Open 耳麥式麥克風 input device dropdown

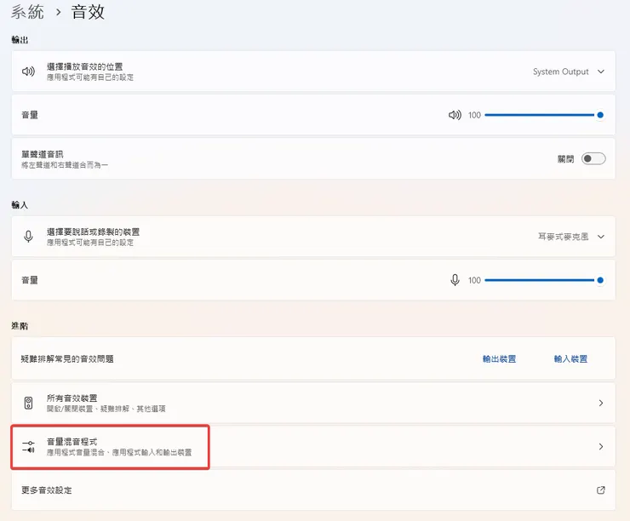(571, 237)
